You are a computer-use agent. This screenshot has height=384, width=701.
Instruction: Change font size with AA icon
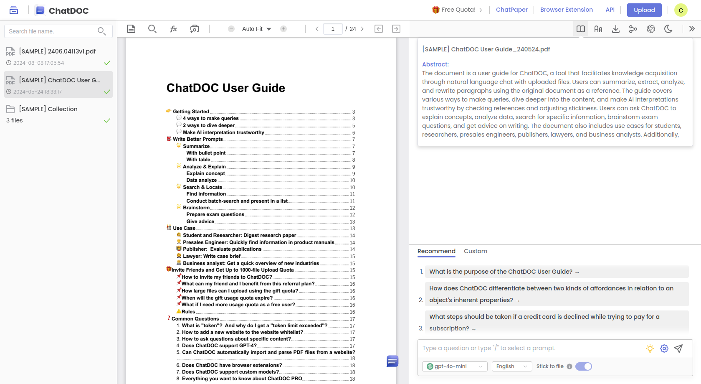pos(598,29)
